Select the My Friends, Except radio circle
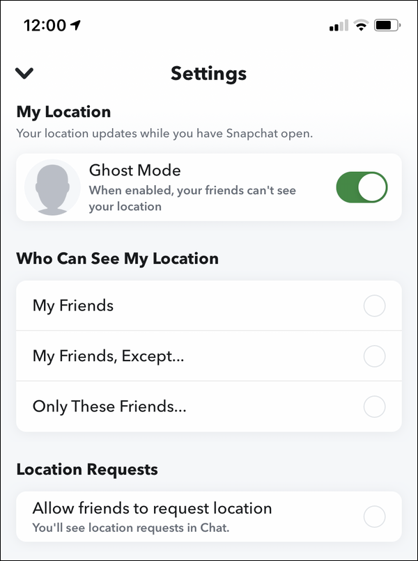 [374, 356]
